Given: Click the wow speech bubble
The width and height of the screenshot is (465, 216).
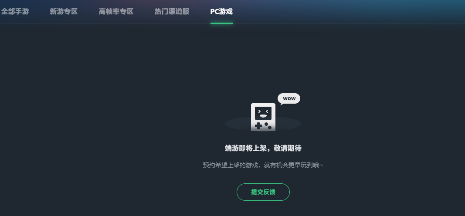Looking at the screenshot, I should tap(289, 99).
